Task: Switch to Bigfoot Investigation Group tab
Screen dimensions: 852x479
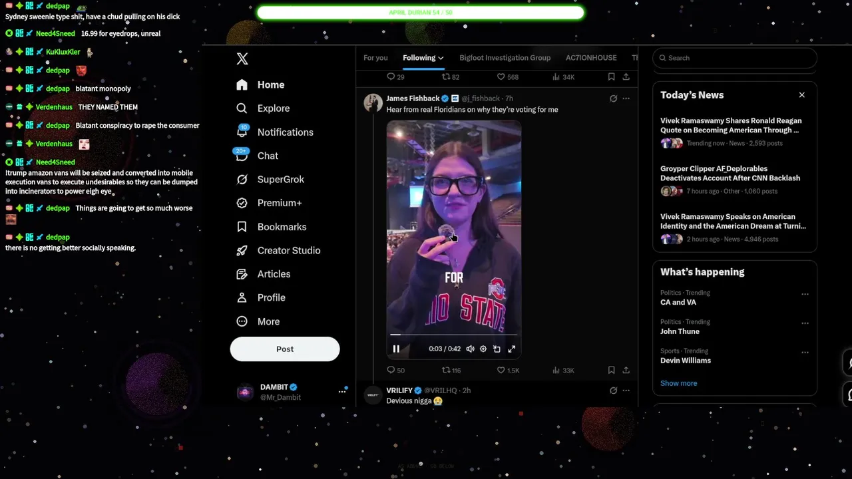Action: [505, 58]
